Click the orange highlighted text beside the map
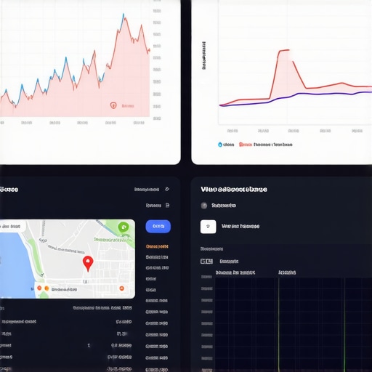The image size is (372, 372). point(157,246)
